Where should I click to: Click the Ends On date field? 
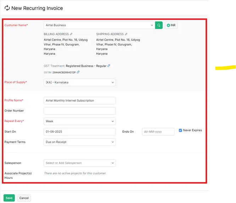point(158,132)
